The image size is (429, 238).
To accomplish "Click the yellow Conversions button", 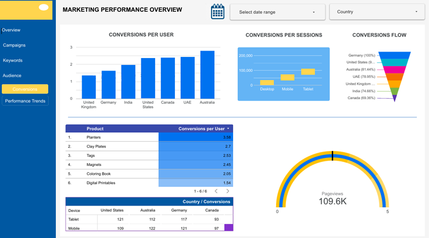I will point(25,89).
